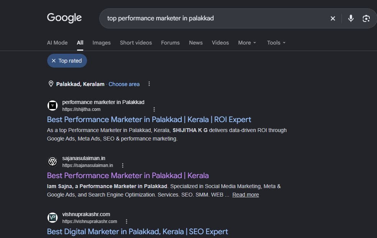This screenshot has height=238, width=377.
Task: Click the sajanasulaiman.in site name
Action: tap(84, 158)
